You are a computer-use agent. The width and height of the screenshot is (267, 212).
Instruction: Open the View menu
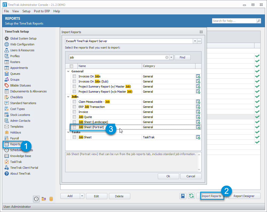[x=15, y=11]
